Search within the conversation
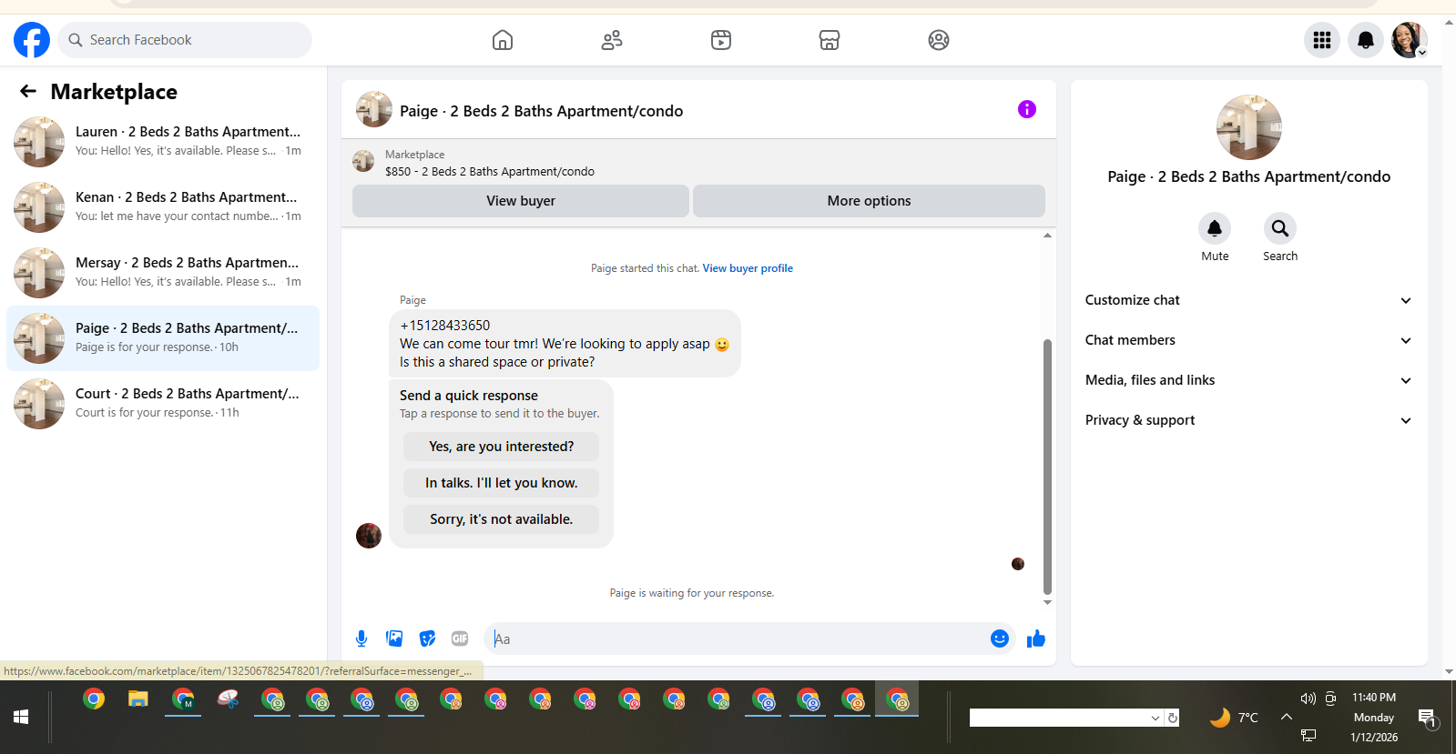Viewport: 1456px width, 754px height. tap(1280, 228)
